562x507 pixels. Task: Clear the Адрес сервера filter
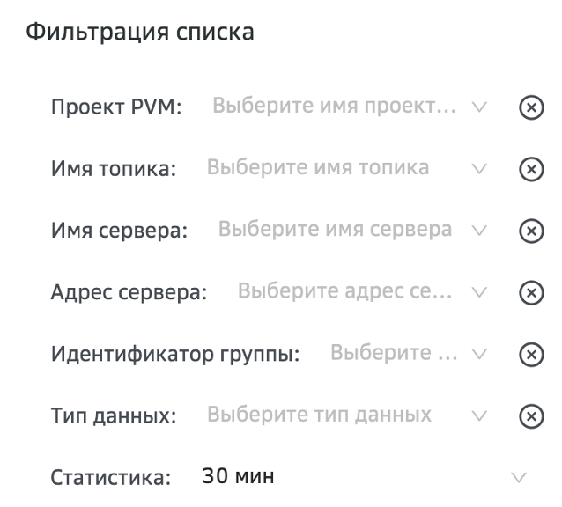pos(528,292)
